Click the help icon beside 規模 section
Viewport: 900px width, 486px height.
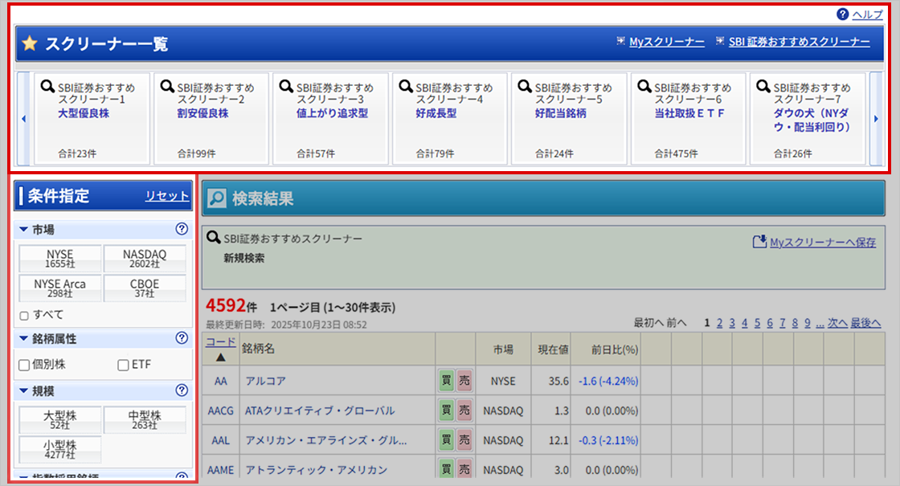(x=182, y=390)
